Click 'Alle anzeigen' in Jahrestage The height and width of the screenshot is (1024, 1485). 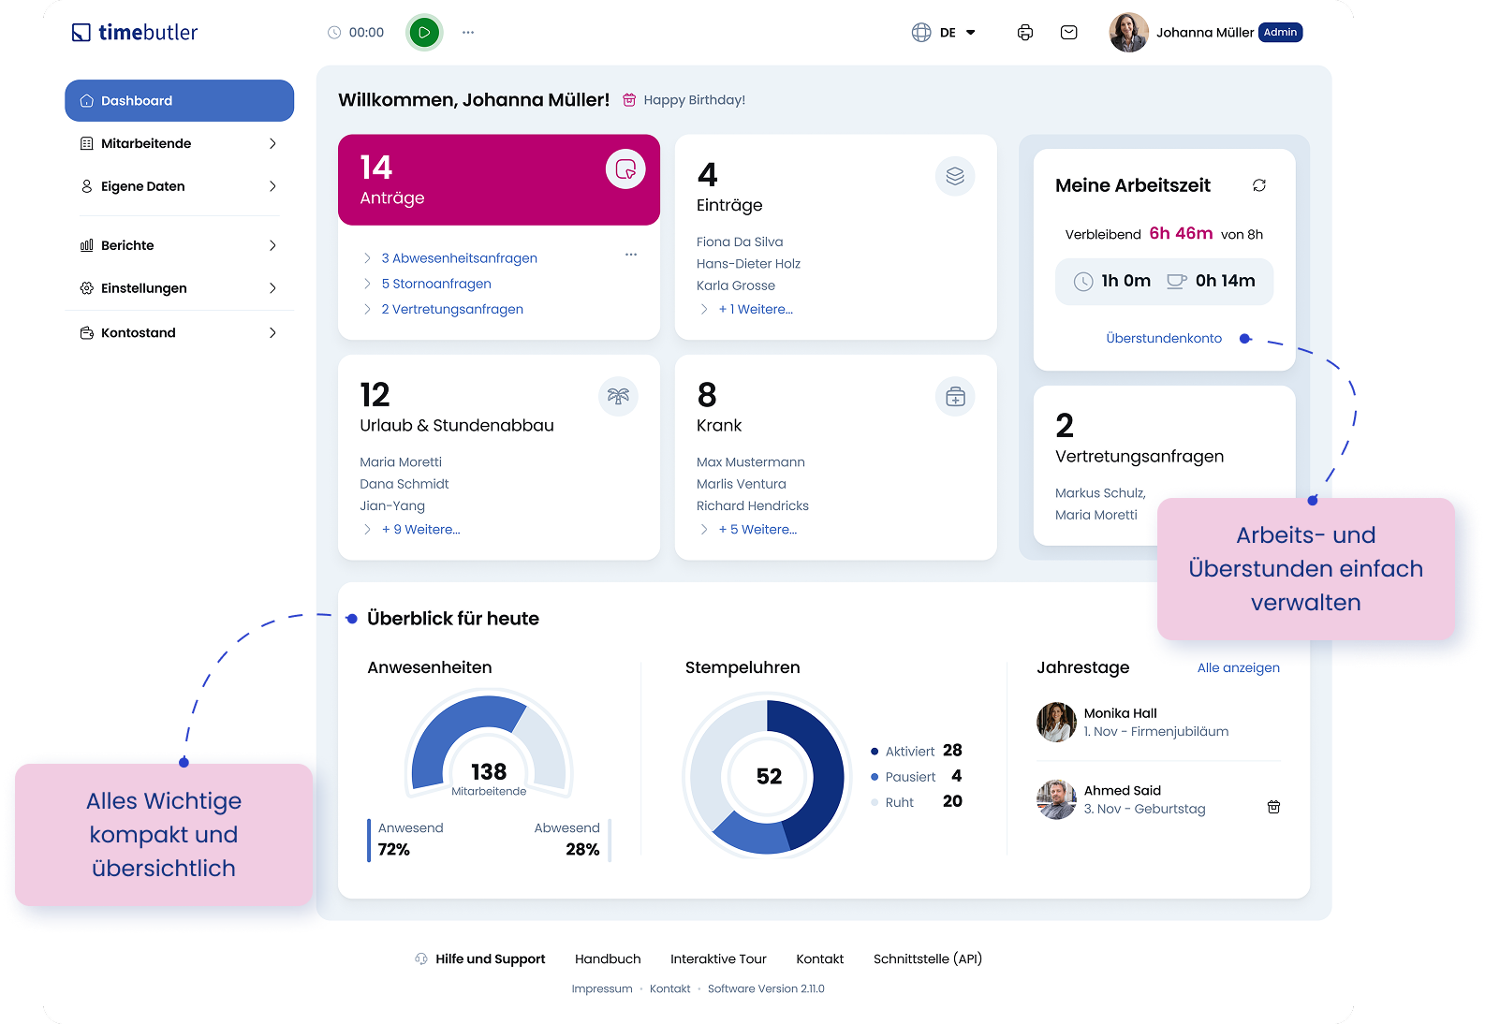1238,667
